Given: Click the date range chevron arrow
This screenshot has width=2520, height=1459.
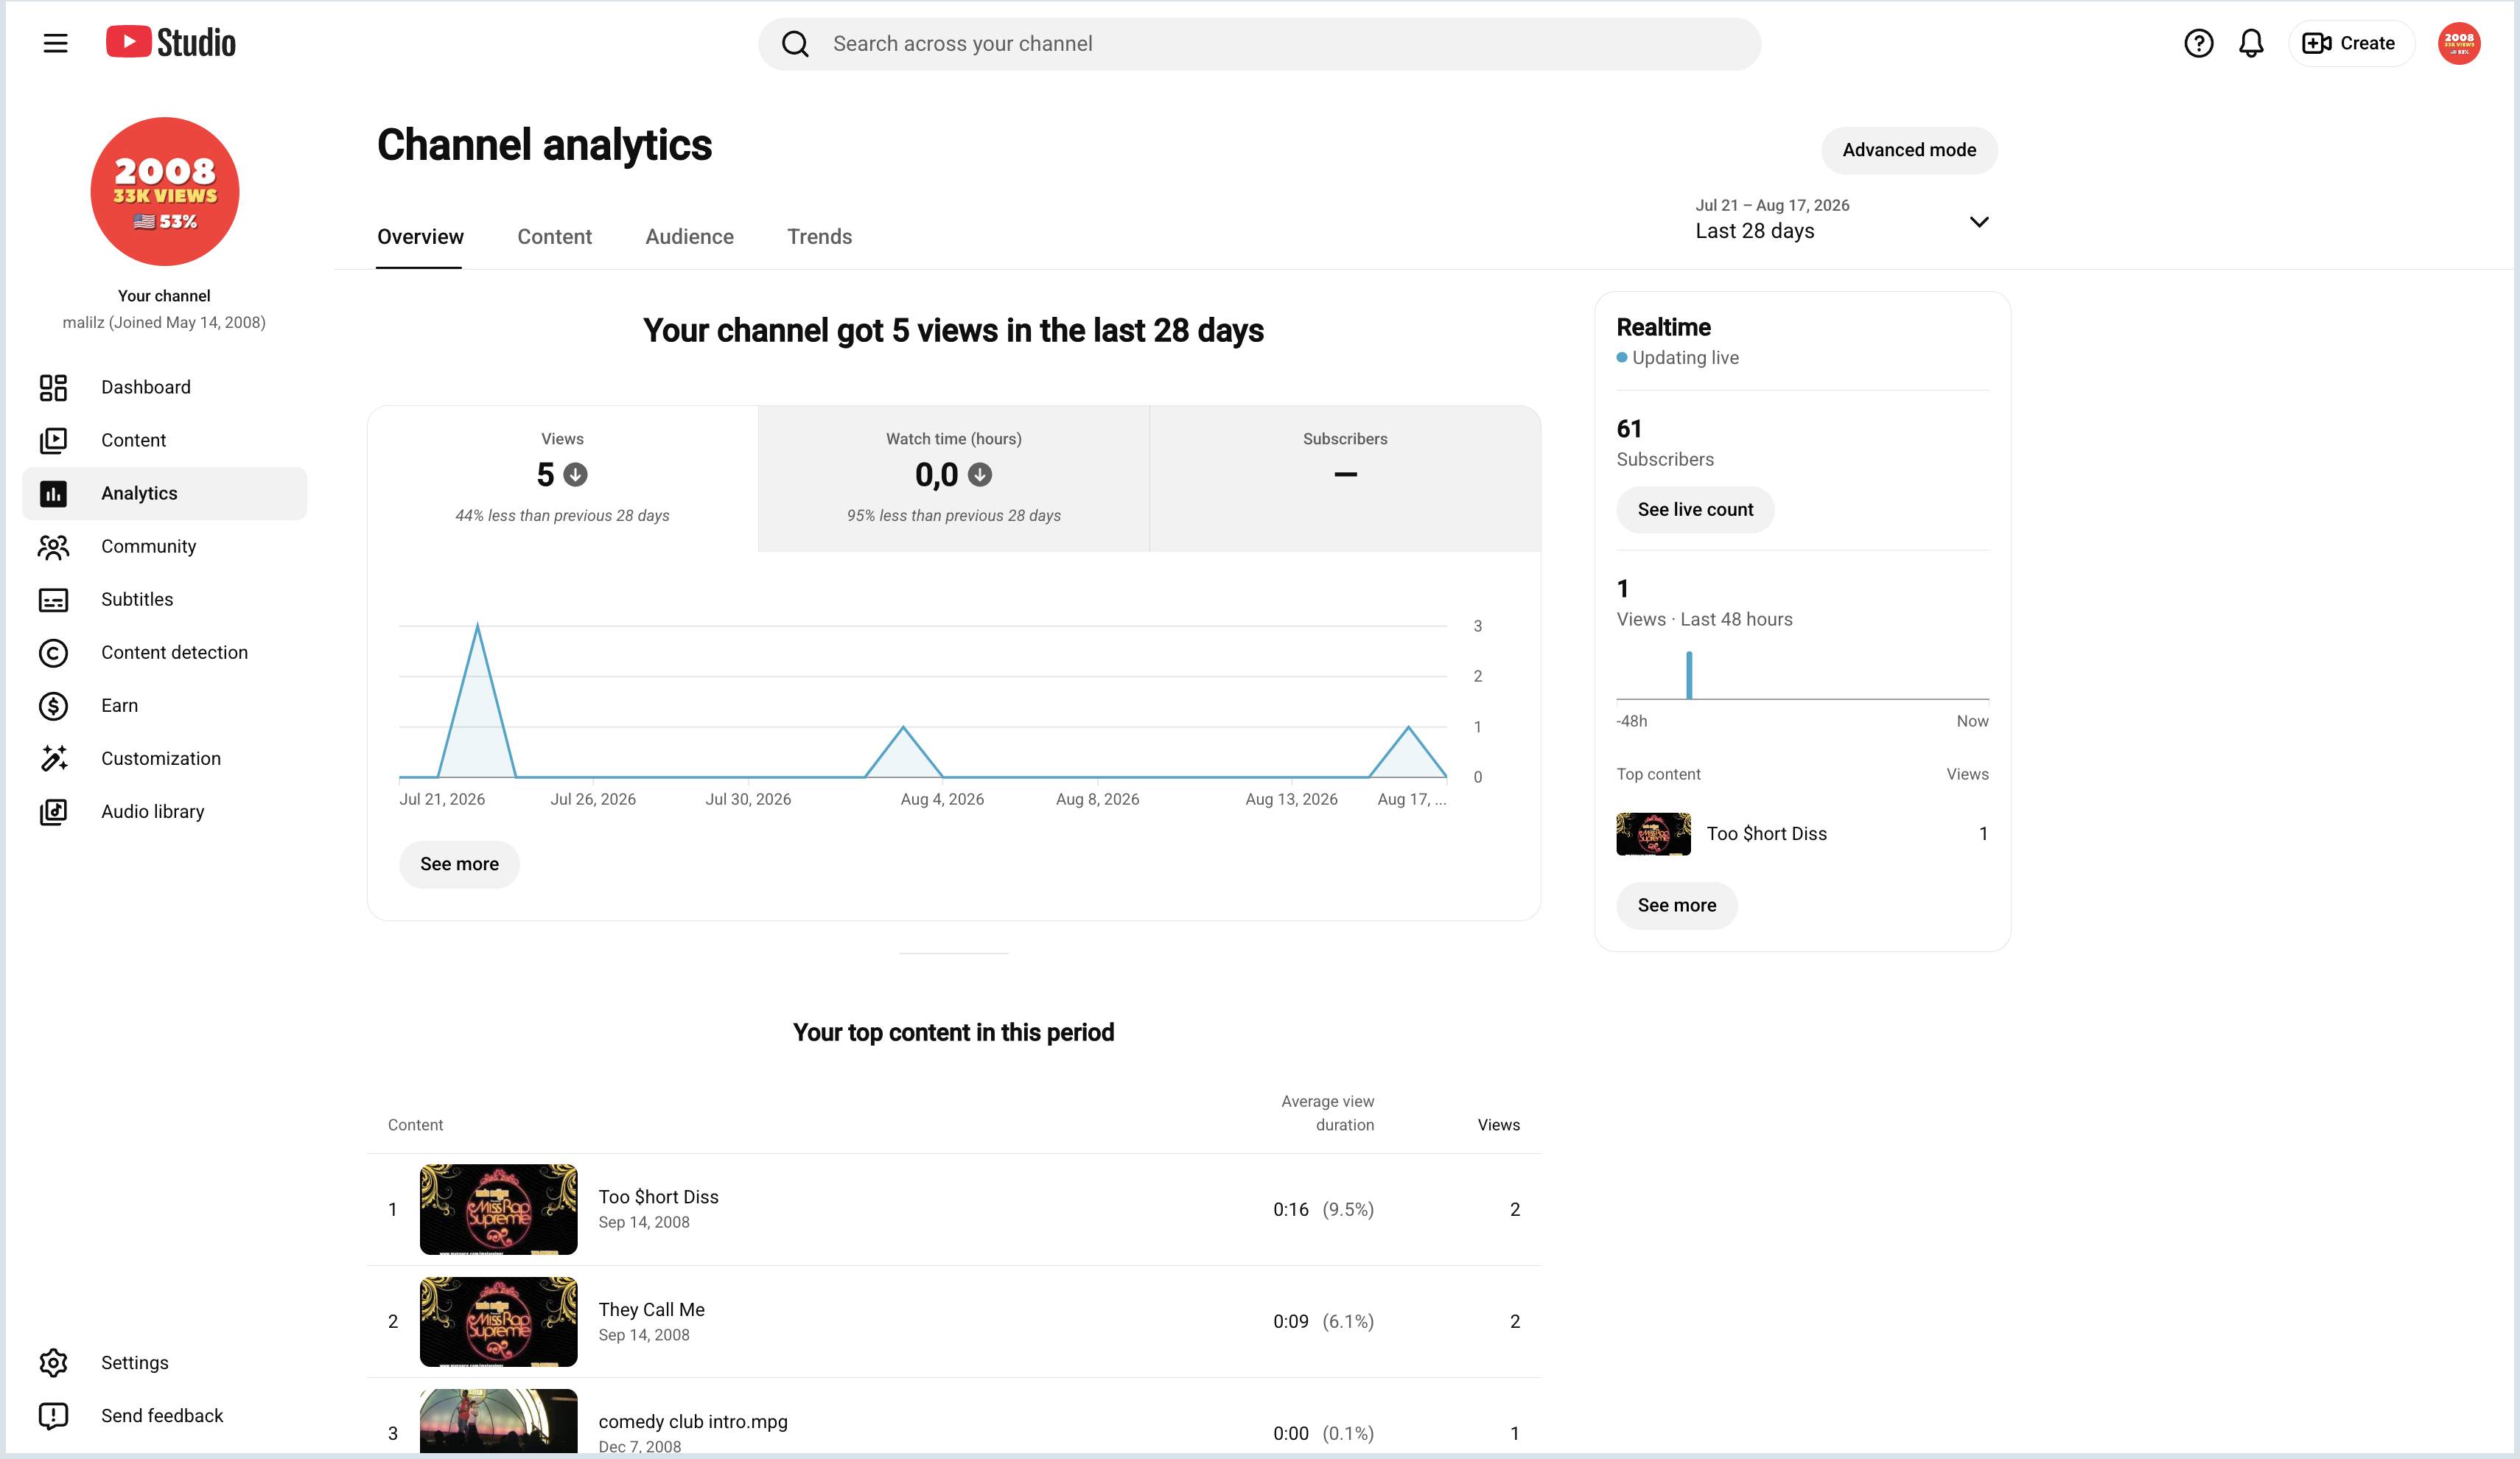Looking at the screenshot, I should pyautogui.click(x=1979, y=222).
